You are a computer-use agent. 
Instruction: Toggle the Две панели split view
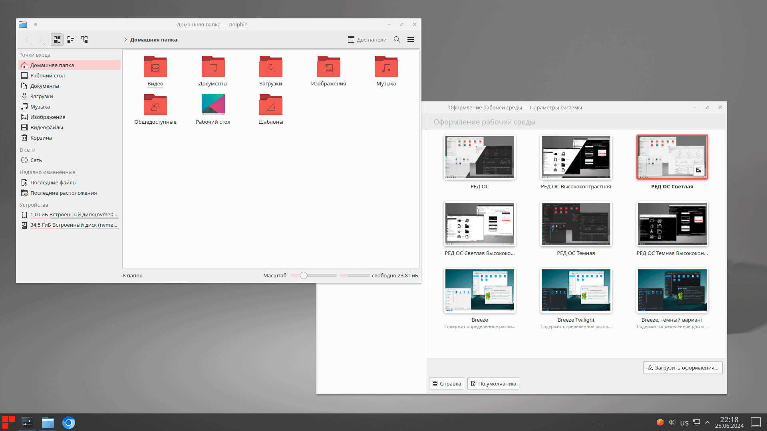(x=367, y=40)
